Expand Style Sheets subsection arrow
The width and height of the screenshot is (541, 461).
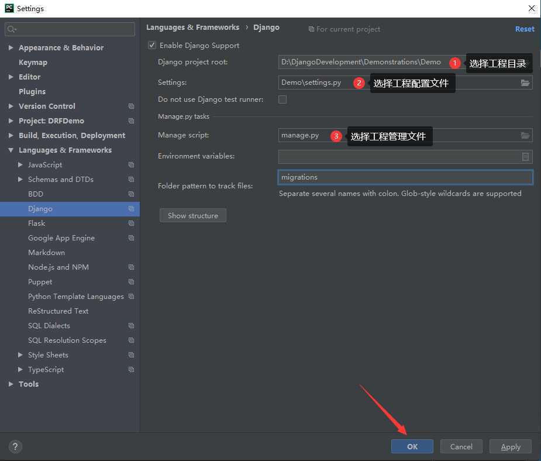pyautogui.click(x=20, y=355)
